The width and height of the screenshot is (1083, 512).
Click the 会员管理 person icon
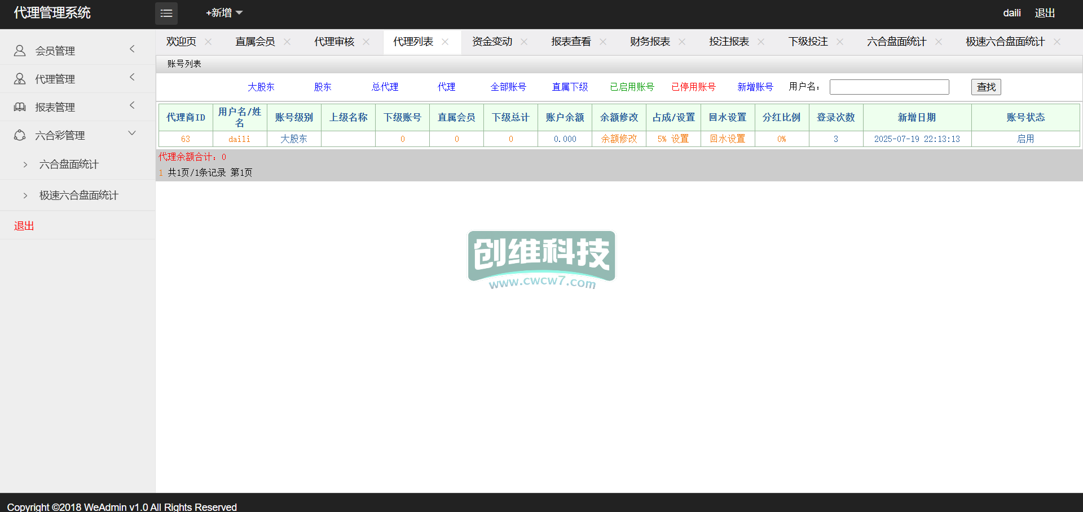[x=20, y=51]
